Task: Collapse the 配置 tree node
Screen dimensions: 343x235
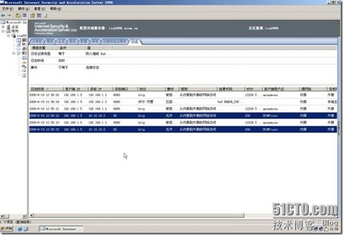Action: click(13, 53)
